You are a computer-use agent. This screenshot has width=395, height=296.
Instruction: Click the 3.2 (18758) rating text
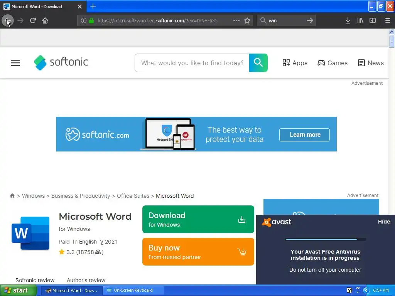(x=85, y=252)
